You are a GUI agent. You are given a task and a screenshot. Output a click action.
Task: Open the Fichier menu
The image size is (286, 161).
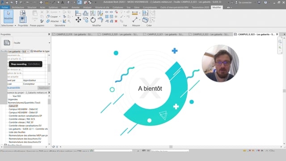pyautogui.click(x=5, y=7)
